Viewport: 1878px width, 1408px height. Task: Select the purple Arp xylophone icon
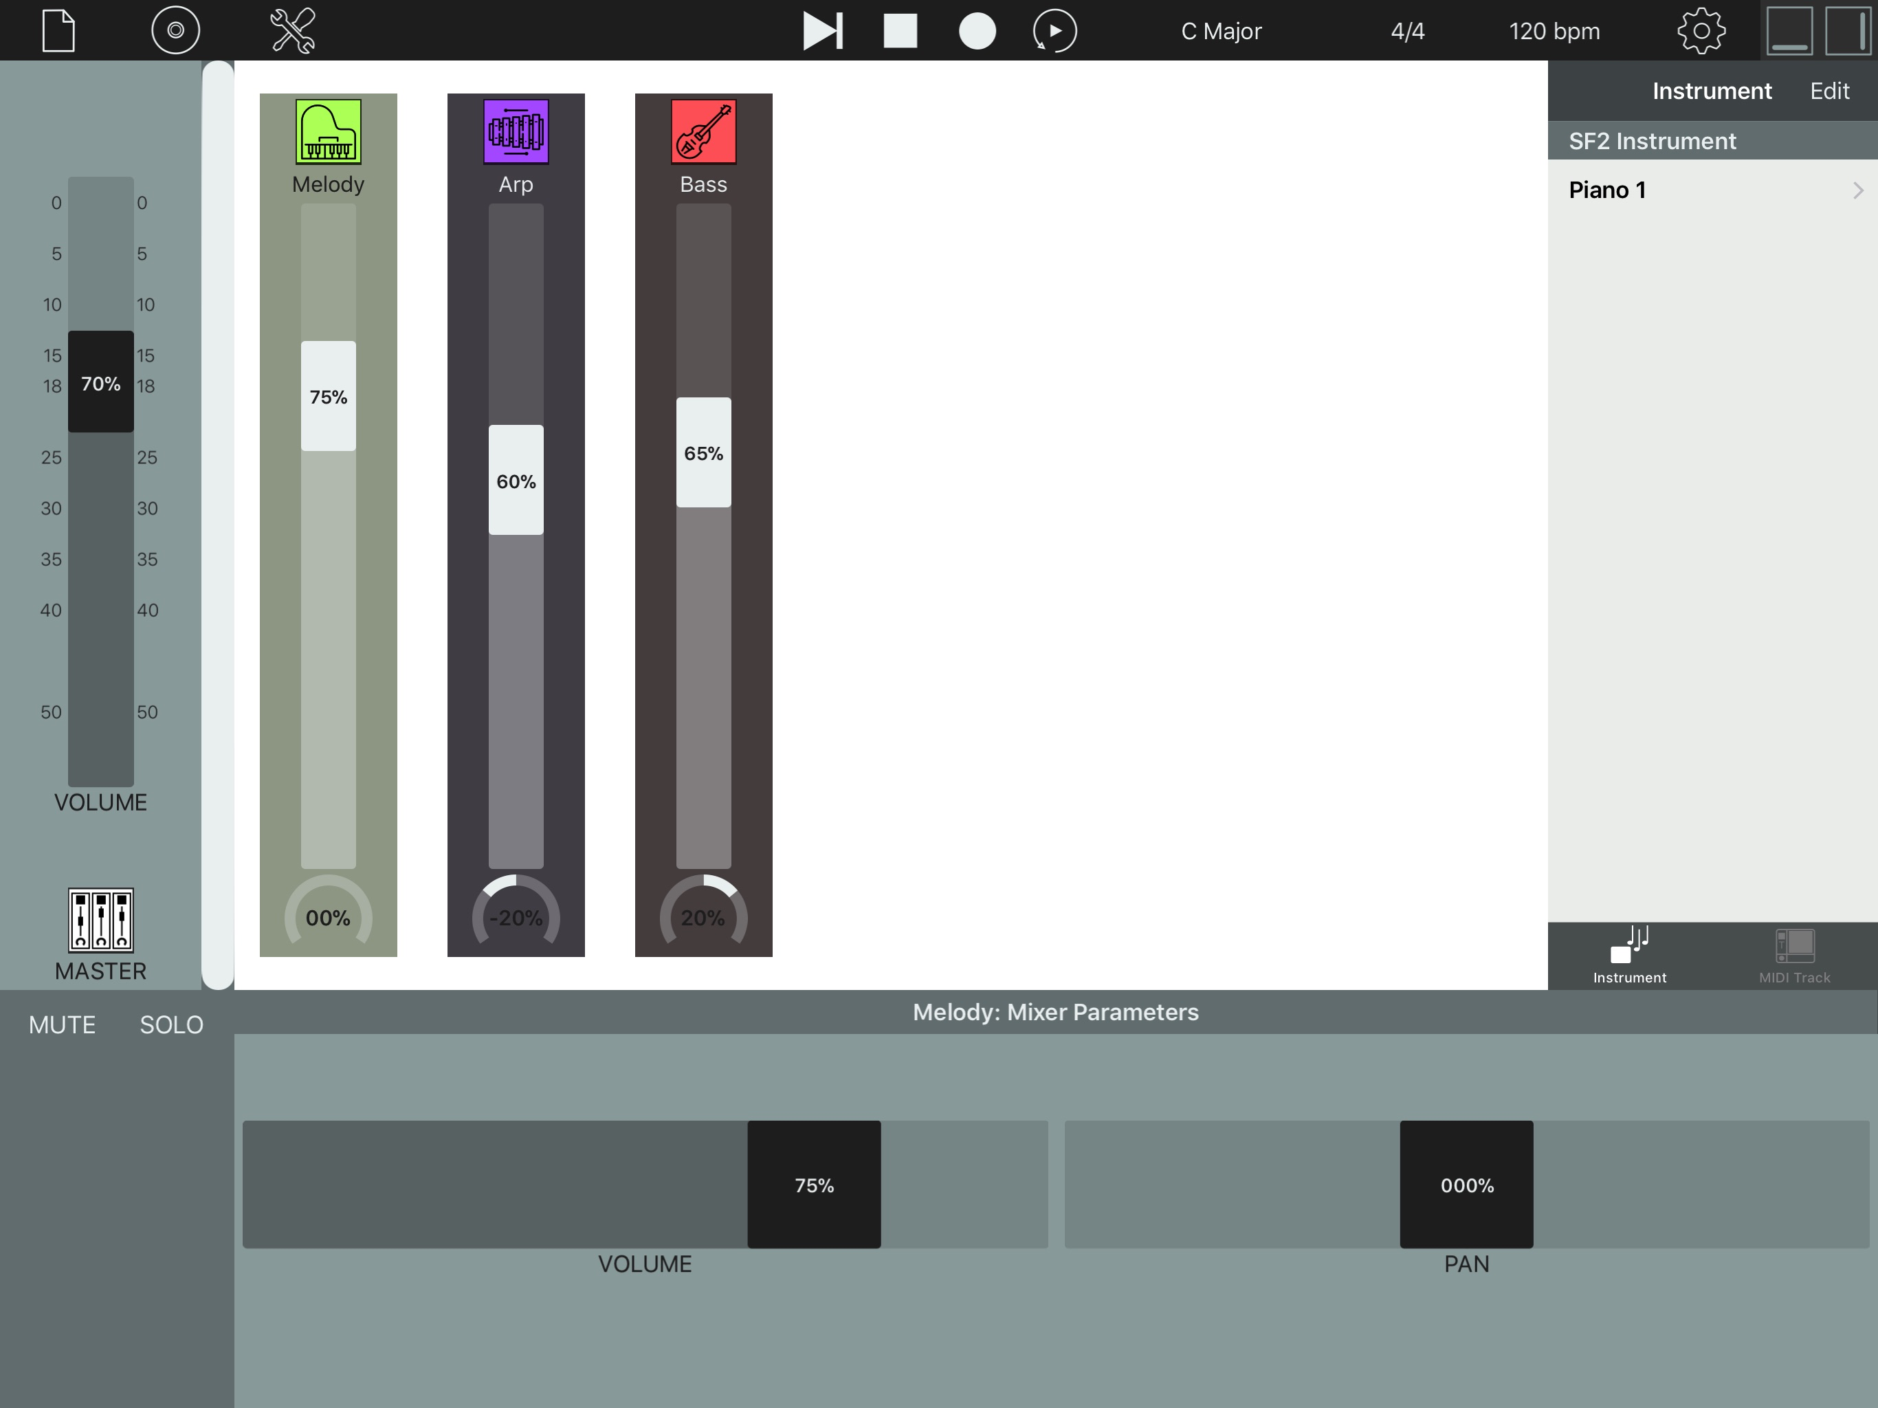pyautogui.click(x=516, y=131)
